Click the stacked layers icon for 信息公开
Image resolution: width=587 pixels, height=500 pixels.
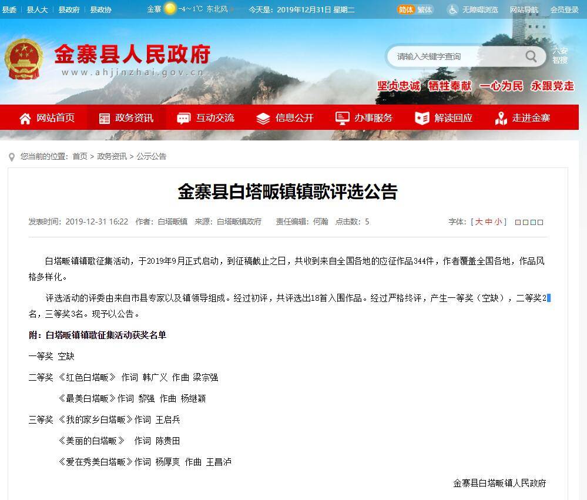[263, 118]
